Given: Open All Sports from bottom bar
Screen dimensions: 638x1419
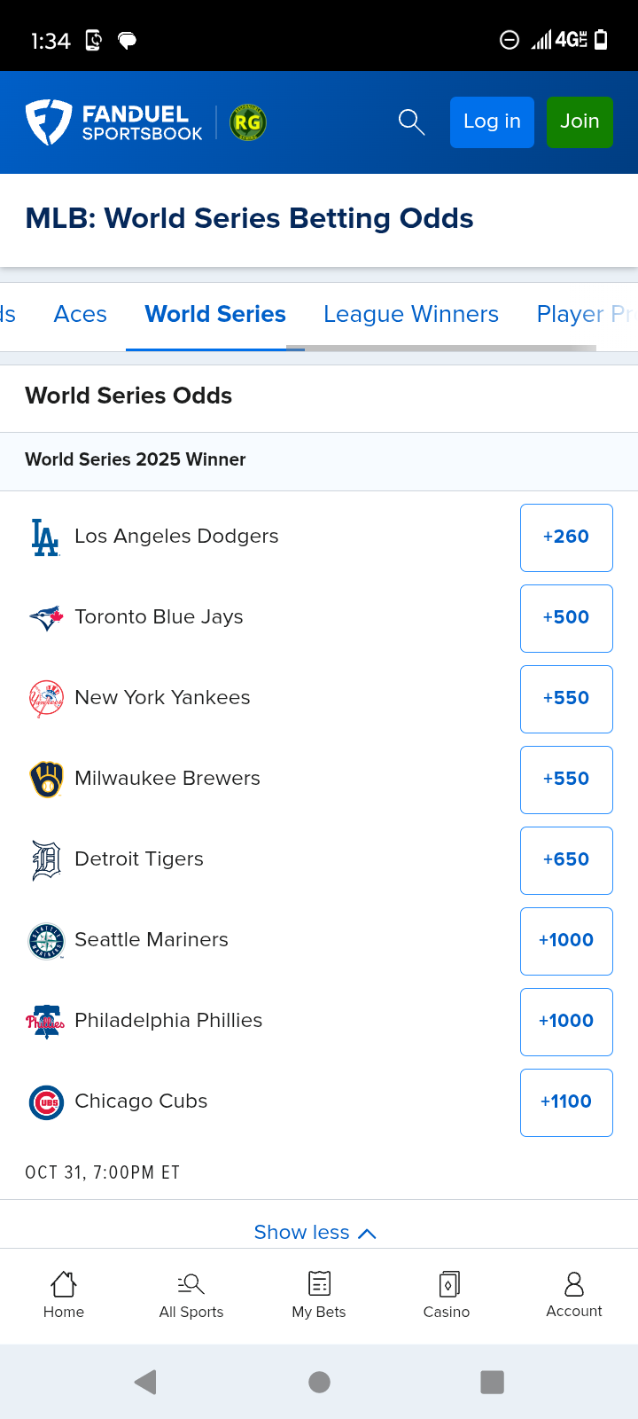Looking at the screenshot, I should click(191, 1295).
